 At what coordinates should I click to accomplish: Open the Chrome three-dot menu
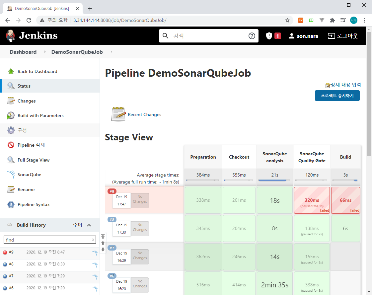pyautogui.click(x=364, y=21)
